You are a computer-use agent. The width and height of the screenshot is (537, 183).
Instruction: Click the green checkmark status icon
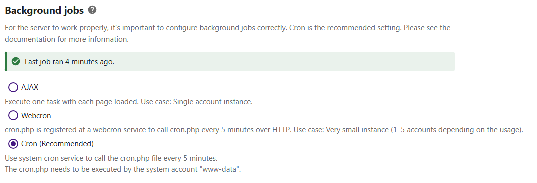tap(15, 62)
